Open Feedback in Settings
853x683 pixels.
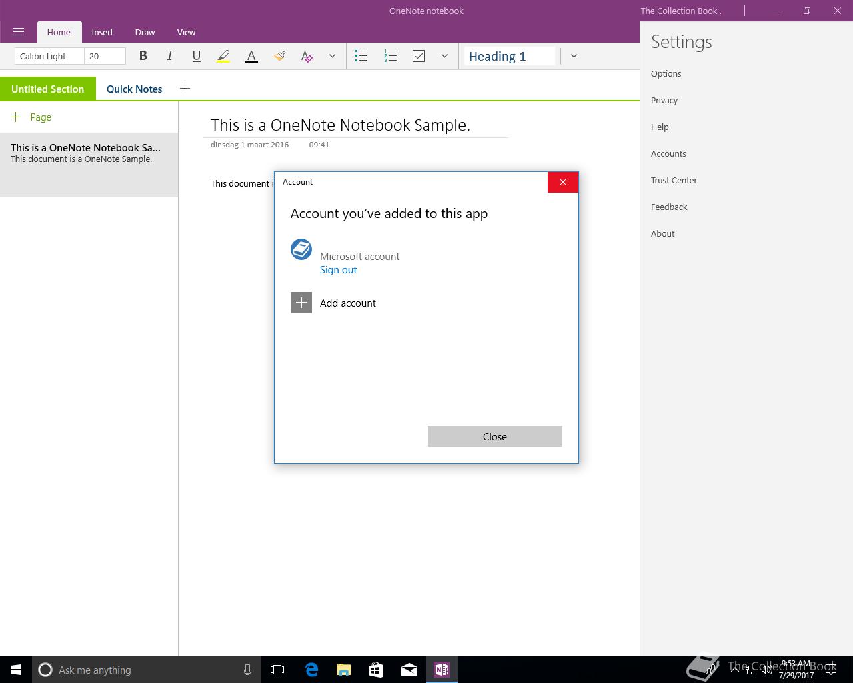tap(669, 207)
